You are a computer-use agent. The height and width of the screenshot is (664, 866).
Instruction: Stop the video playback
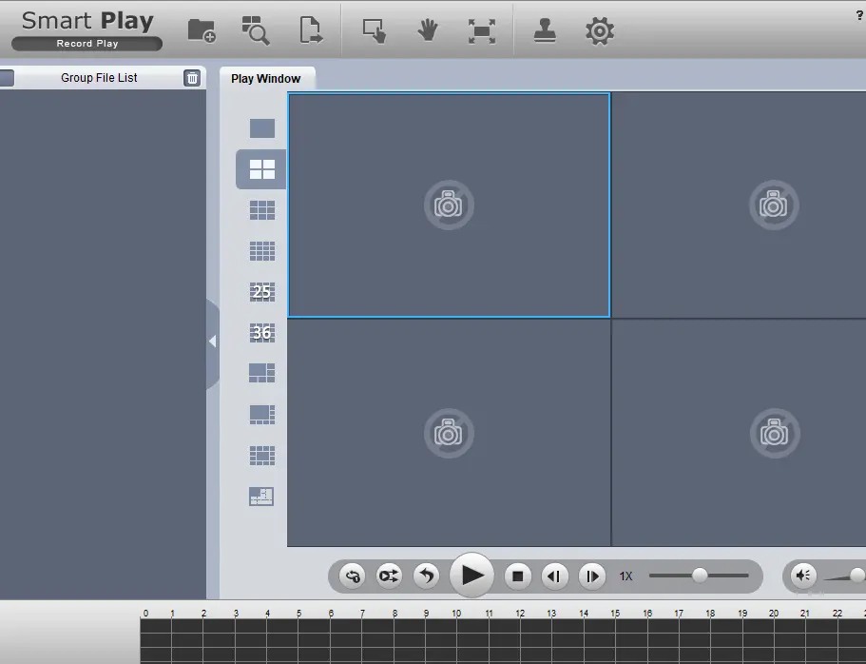pyautogui.click(x=518, y=576)
